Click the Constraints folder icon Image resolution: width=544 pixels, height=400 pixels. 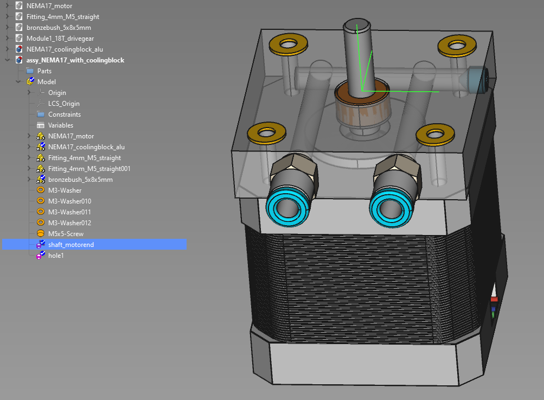[x=41, y=115]
